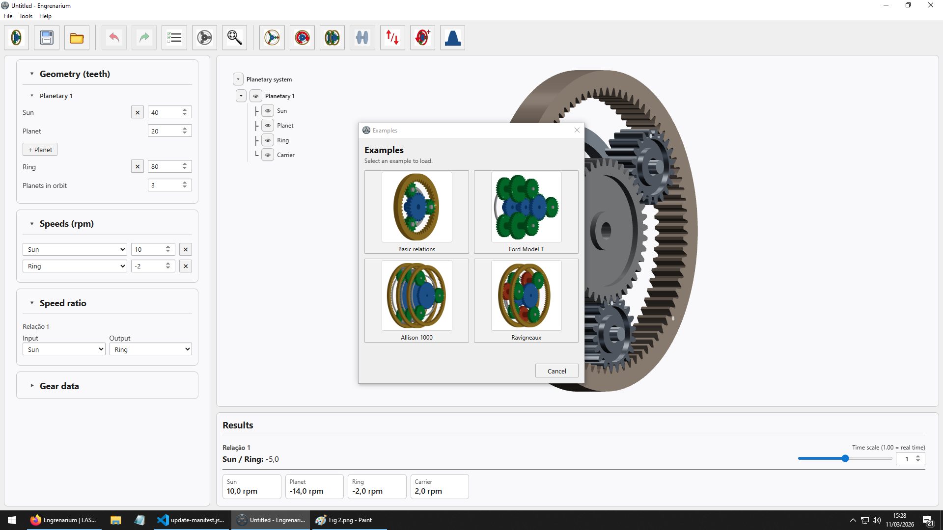Open the checklist view icon

tap(174, 37)
